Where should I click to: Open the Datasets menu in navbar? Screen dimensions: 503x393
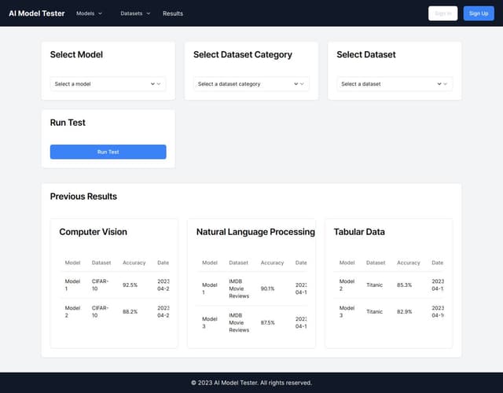[135, 13]
